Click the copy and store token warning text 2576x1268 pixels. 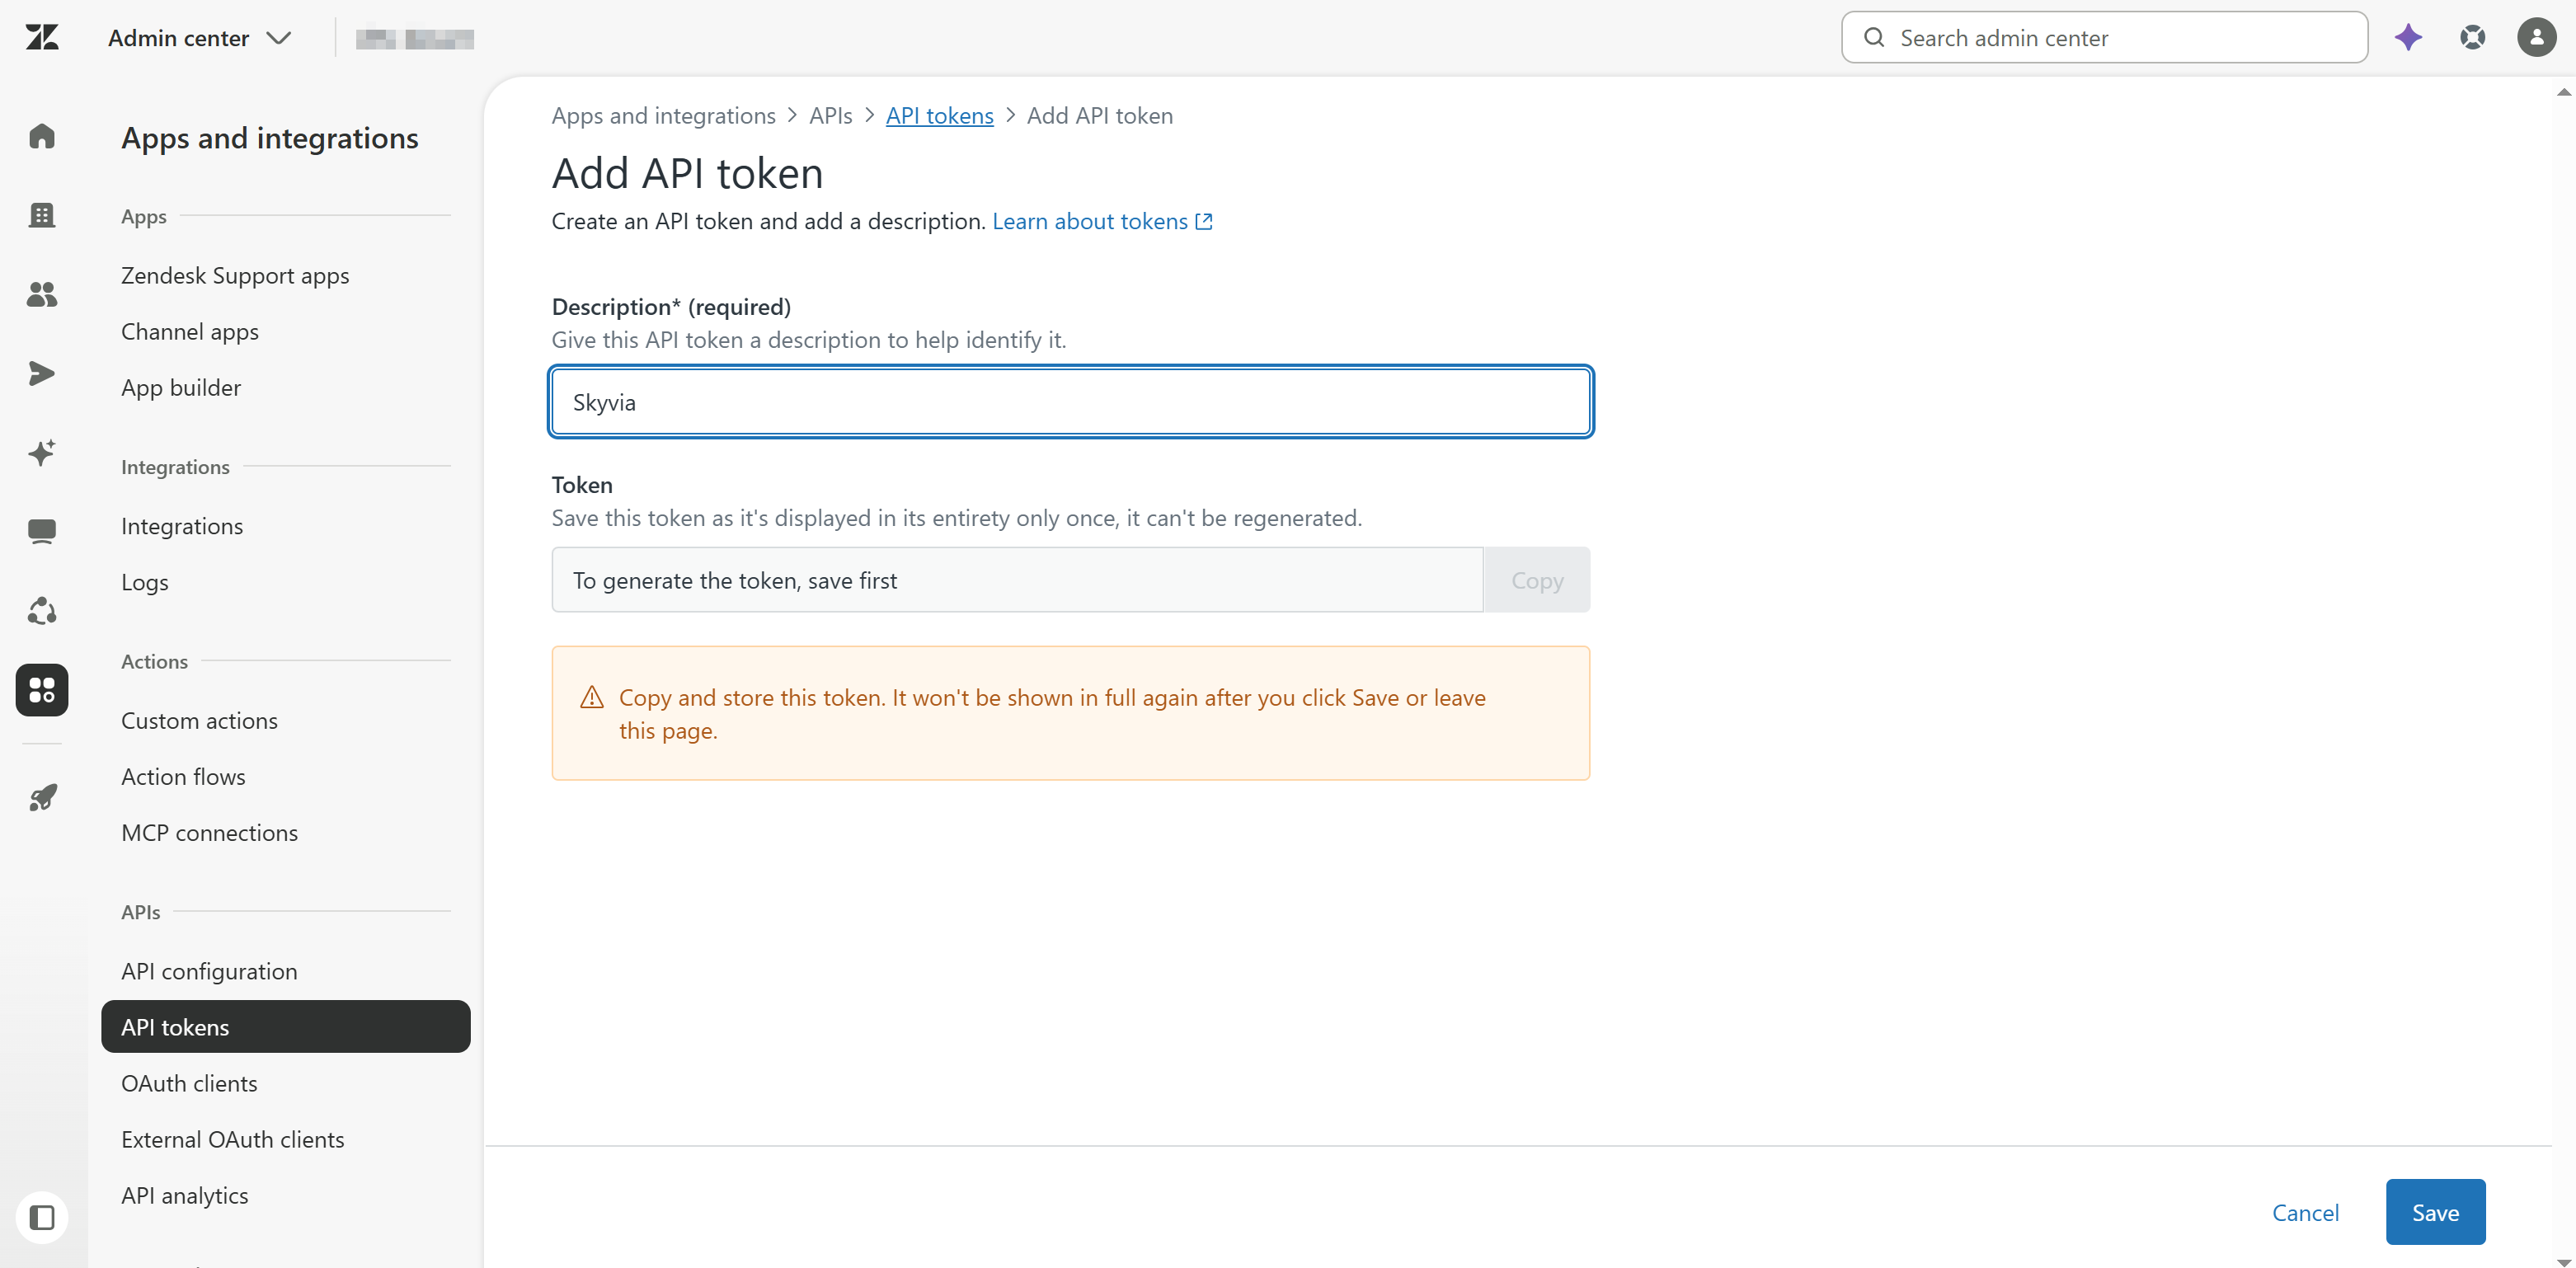pyautogui.click(x=1052, y=713)
